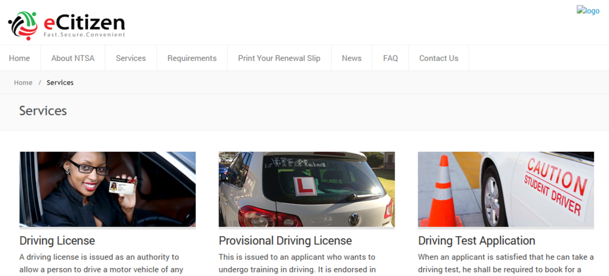This screenshot has width=609, height=276.
Task: Click Home in the breadcrumb
Action: (23, 82)
